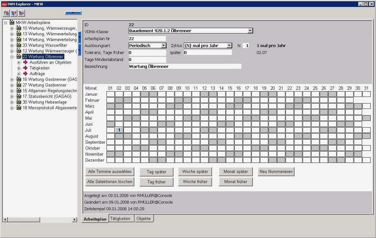This screenshot has width=376, height=238.
Task: Click the pink arrow icon beside Aufträge
Action: [x=26, y=74]
